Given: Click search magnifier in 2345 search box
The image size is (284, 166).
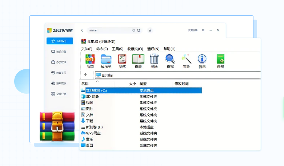Looking at the screenshot, I should pyautogui.click(x=139, y=31).
